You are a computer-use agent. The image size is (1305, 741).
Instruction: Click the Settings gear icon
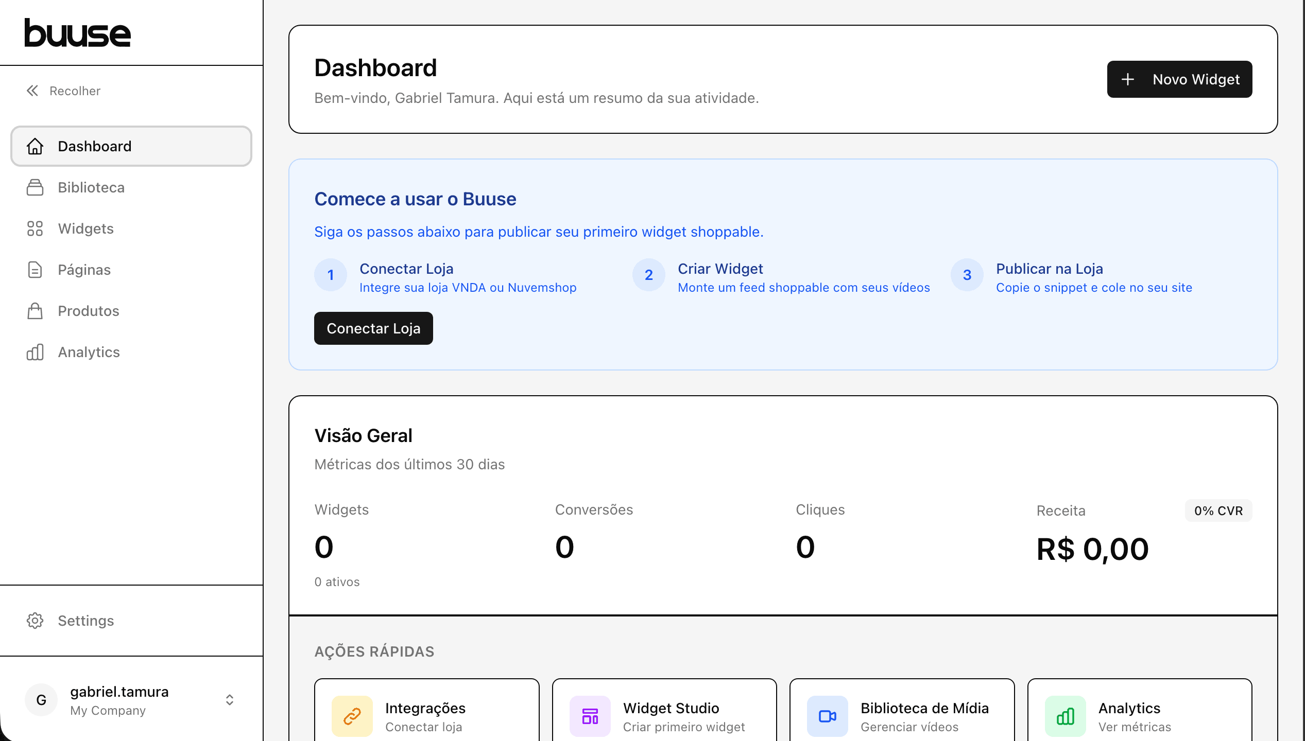pos(35,621)
